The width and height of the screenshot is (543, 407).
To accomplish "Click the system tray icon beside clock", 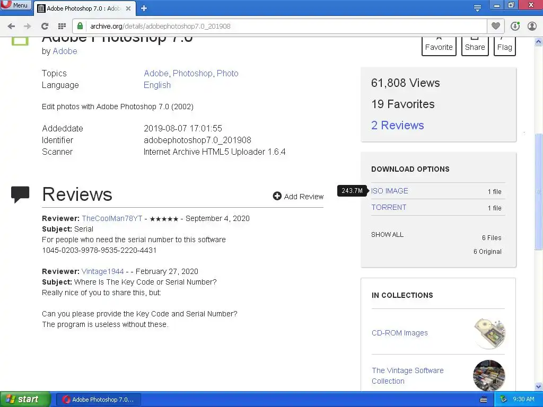I will click(x=504, y=400).
